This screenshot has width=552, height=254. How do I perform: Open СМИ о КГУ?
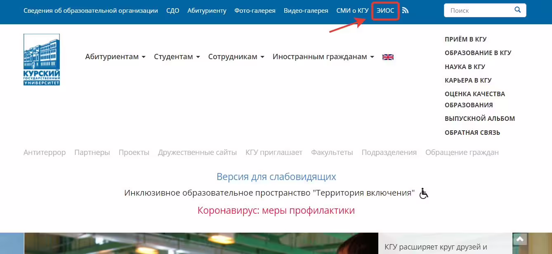[x=352, y=11]
